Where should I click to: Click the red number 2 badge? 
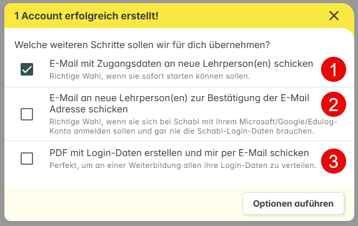[334, 104]
